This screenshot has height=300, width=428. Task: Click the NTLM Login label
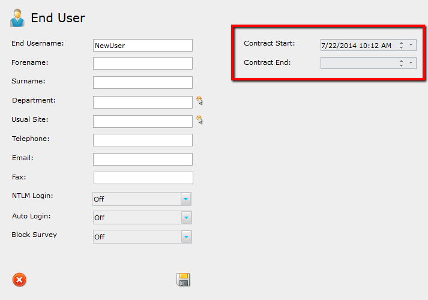click(x=32, y=196)
